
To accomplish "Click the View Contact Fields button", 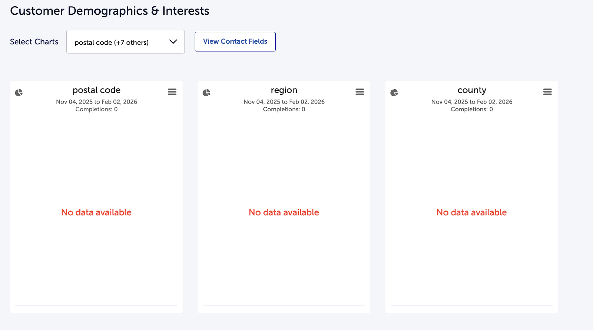I will 235,41.
